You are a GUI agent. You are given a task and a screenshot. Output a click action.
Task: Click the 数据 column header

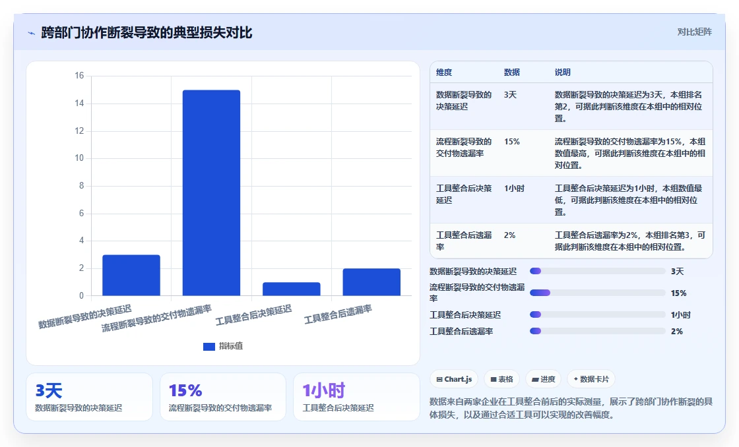pyautogui.click(x=512, y=72)
